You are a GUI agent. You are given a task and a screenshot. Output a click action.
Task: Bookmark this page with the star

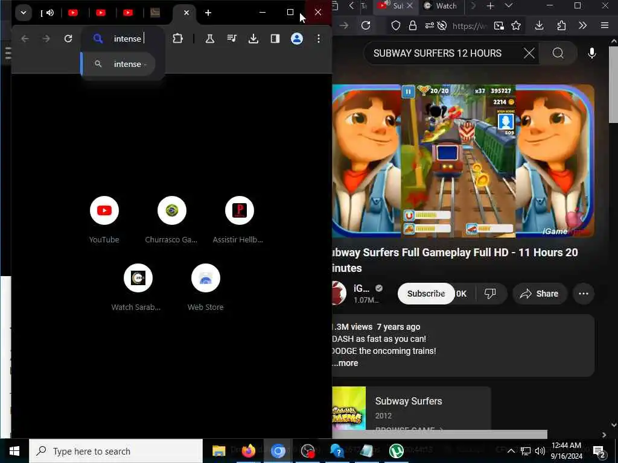point(516,26)
